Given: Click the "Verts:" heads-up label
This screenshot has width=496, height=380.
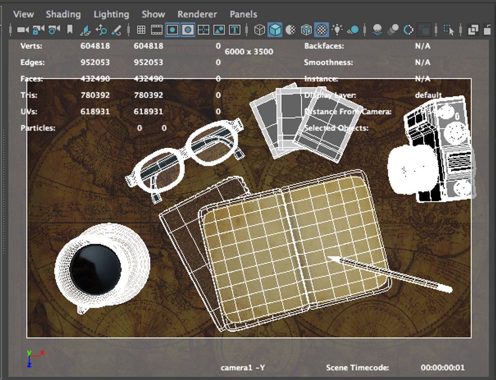Looking at the screenshot, I should [x=31, y=46].
